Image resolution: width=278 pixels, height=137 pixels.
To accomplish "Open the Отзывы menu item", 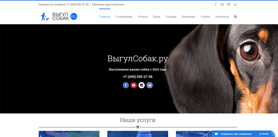I will pyautogui.click(x=171, y=17).
